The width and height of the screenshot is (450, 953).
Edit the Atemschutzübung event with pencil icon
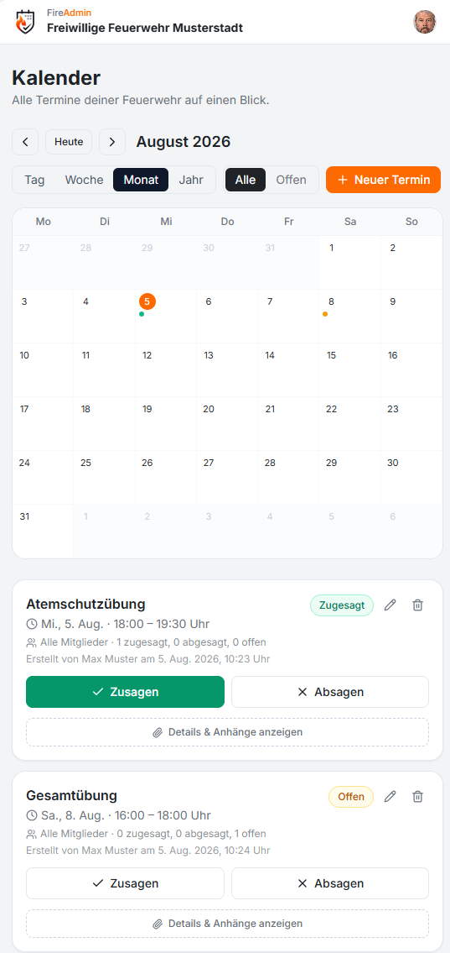click(390, 605)
